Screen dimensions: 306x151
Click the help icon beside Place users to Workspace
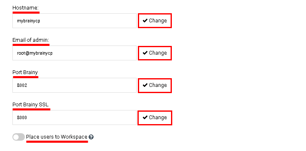[x=91, y=137]
